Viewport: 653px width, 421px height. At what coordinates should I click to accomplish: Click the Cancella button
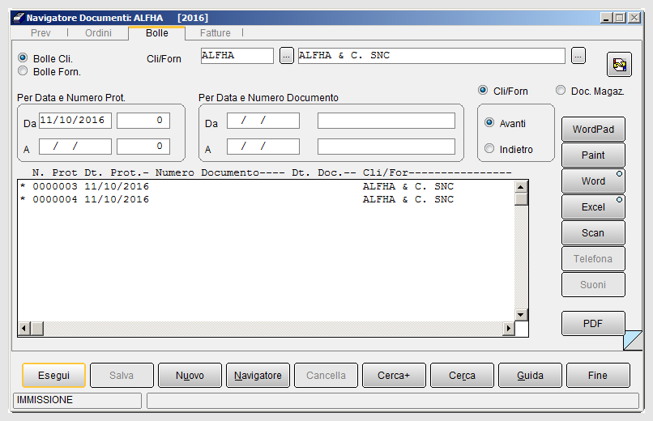(x=326, y=375)
